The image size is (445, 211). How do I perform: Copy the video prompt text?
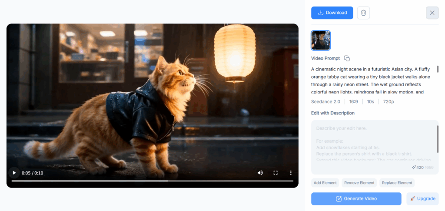(347, 58)
